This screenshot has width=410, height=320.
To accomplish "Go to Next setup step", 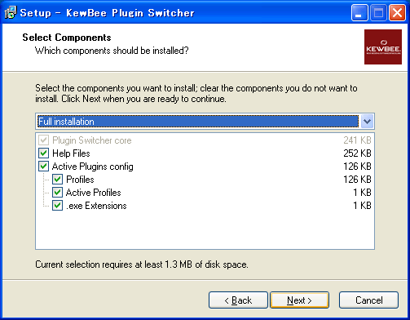I will (x=299, y=300).
